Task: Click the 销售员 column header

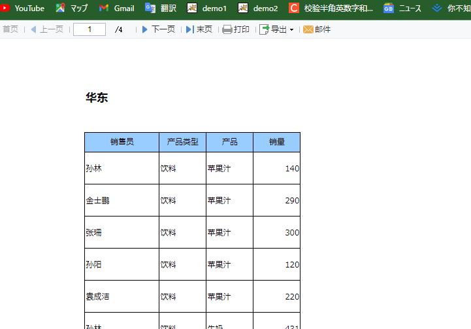Action: tap(122, 142)
